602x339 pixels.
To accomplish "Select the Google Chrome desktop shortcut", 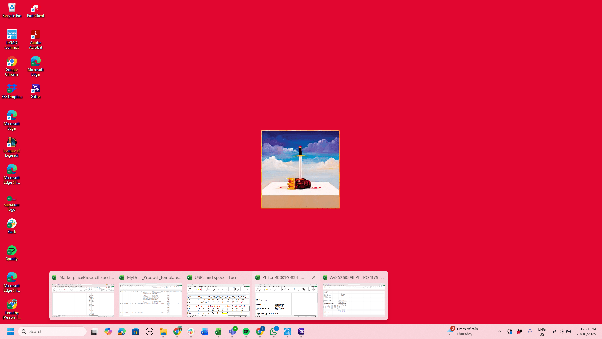I will (x=12, y=67).
